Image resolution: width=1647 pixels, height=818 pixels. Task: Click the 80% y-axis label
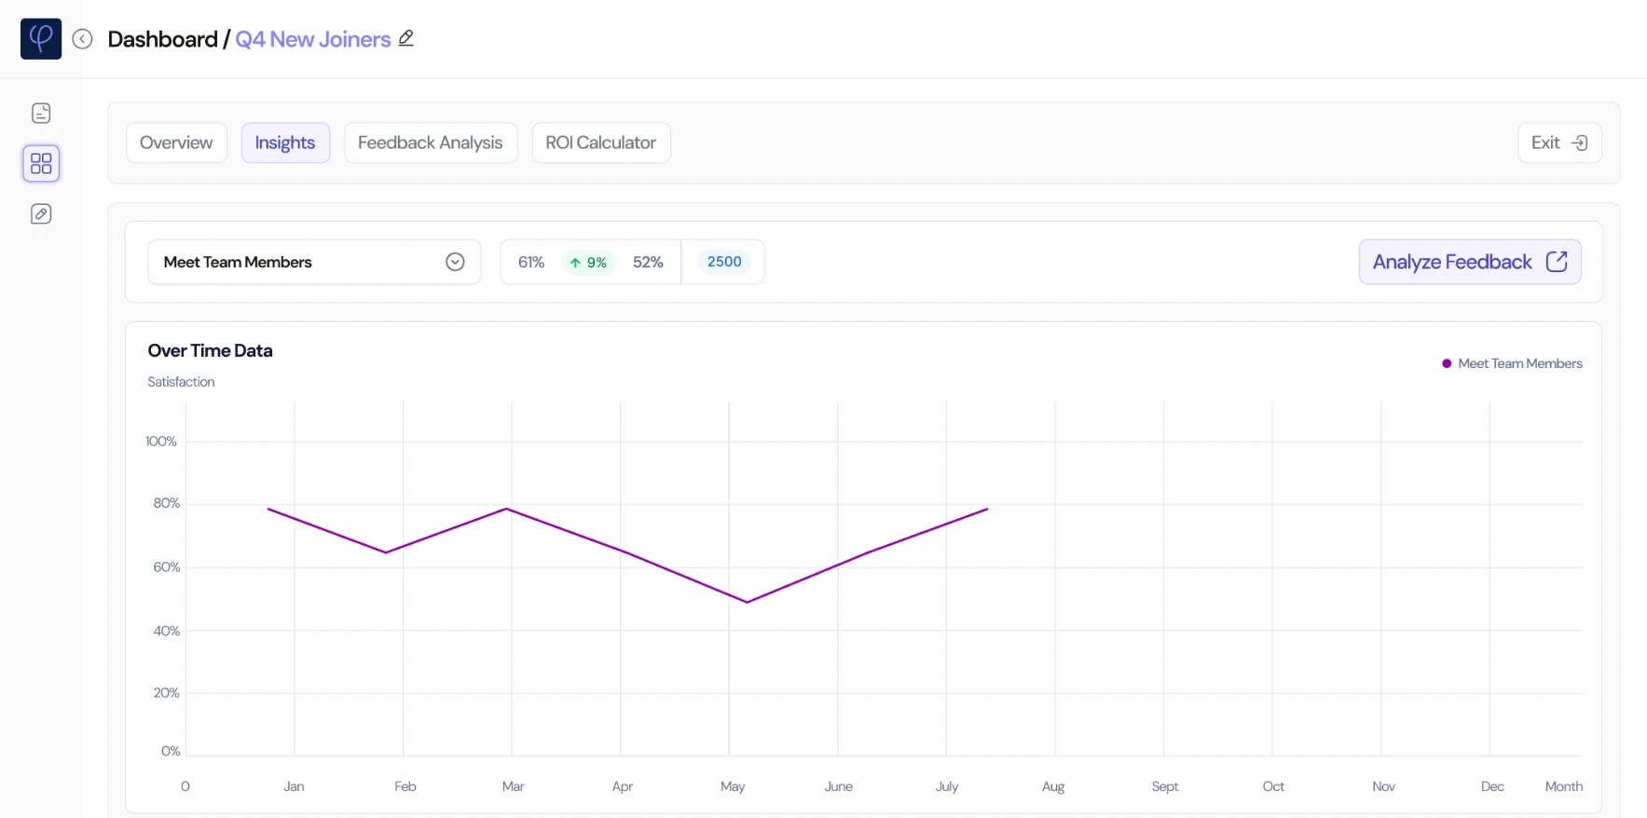[x=167, y=503]
